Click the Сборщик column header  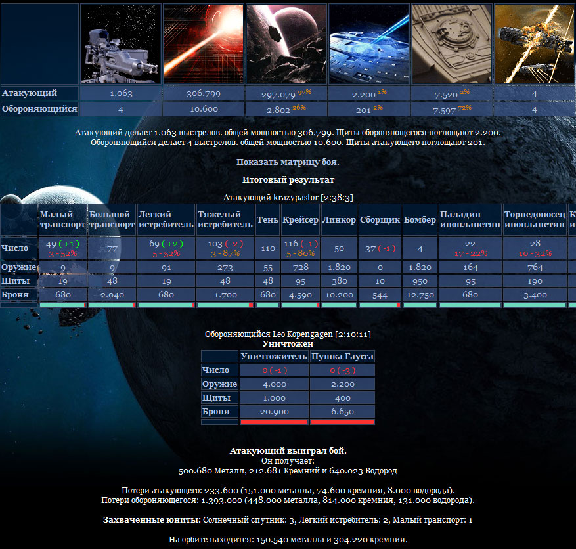click(x=380, y=219)
